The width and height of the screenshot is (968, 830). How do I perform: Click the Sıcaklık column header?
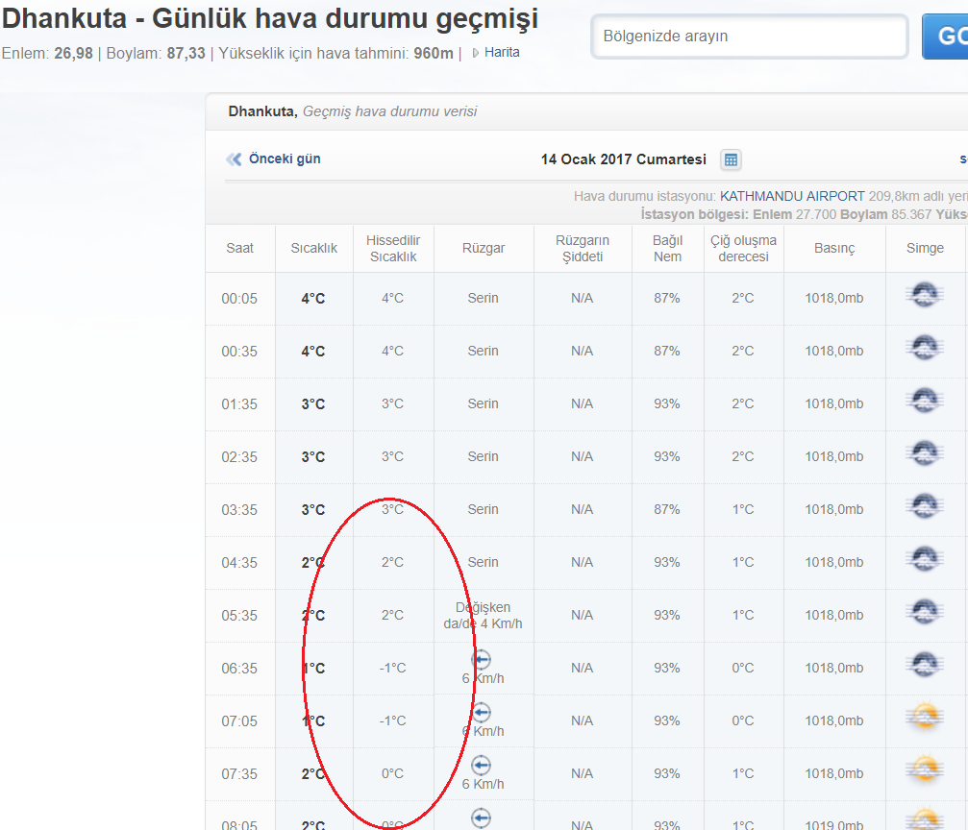[x=314, y=248]
